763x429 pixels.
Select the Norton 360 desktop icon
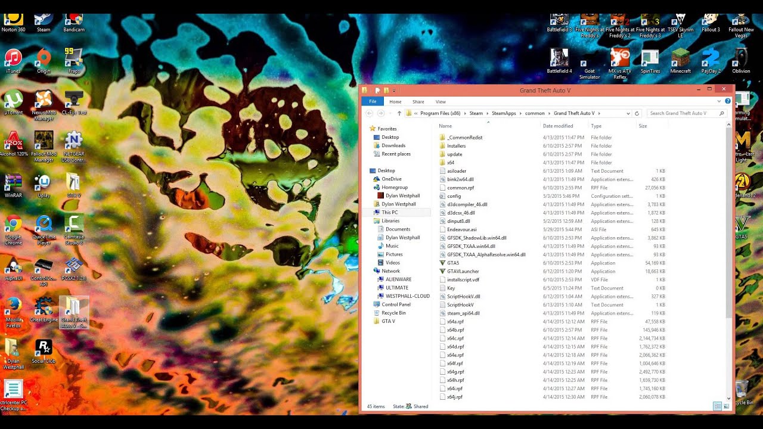pos(13,22)
